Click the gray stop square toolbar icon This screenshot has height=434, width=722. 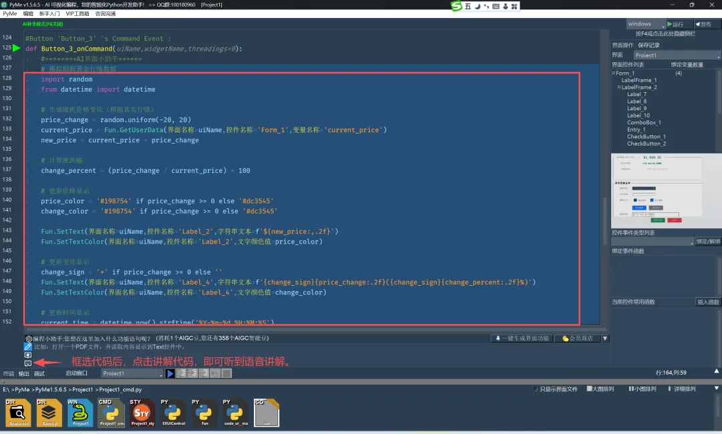pos(226,373)
